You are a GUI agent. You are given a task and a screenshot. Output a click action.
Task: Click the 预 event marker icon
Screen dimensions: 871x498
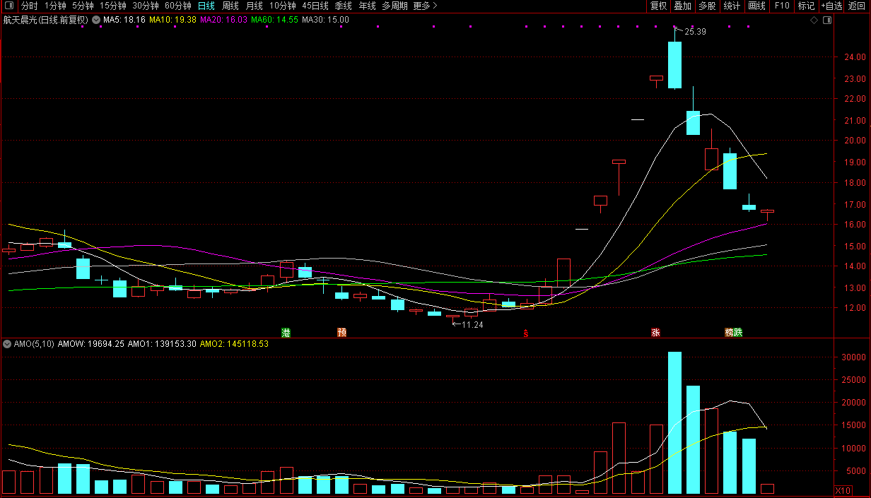tap(342, 333)
